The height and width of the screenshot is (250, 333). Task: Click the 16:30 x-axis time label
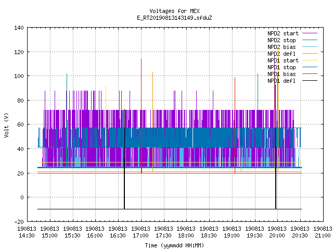point(118,236)
